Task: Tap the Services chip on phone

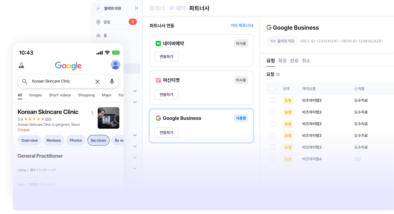Action: 98,140
